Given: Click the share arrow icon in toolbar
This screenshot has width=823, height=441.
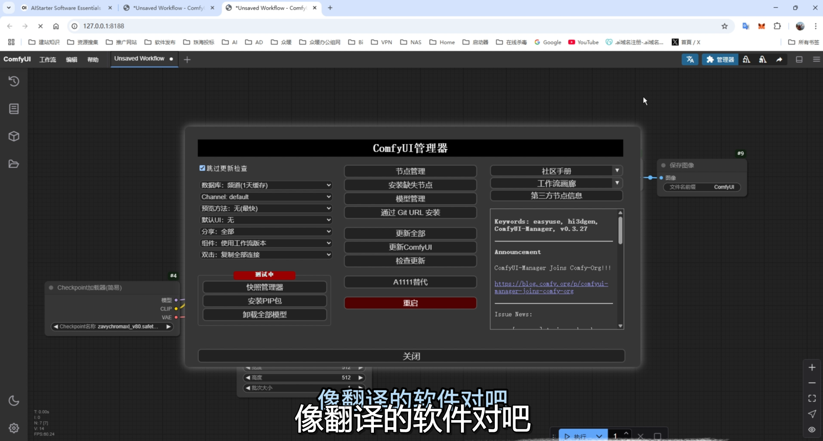Looking at the screenshot, I should point(779,59).
